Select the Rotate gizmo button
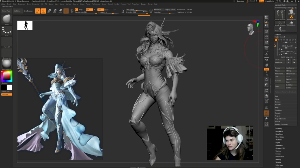300x168 pixels. pyautogui.click(x=61, y=11)
